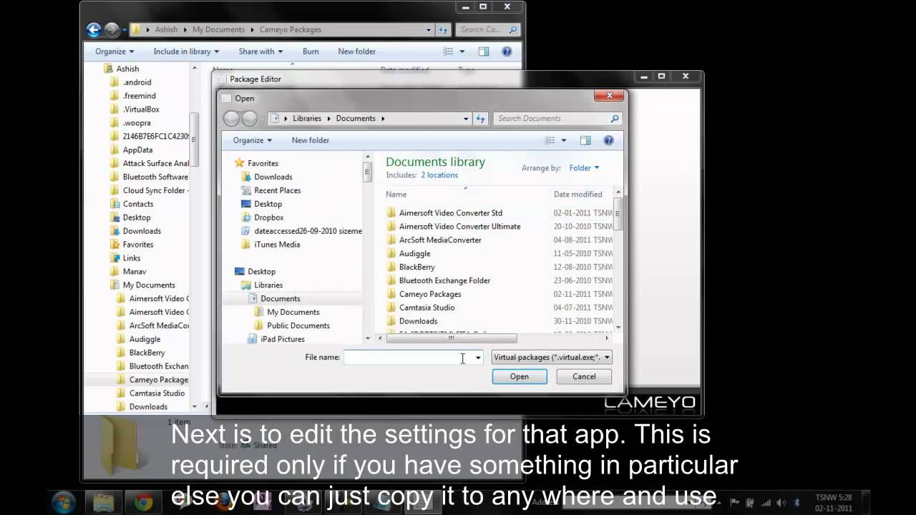Screen dimensions: 916x515
Task: Click the change view icon in the Open dialog
Action: click(550, 140)
